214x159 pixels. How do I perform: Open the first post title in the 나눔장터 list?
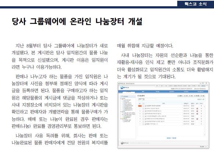click(x=153, y=106)
